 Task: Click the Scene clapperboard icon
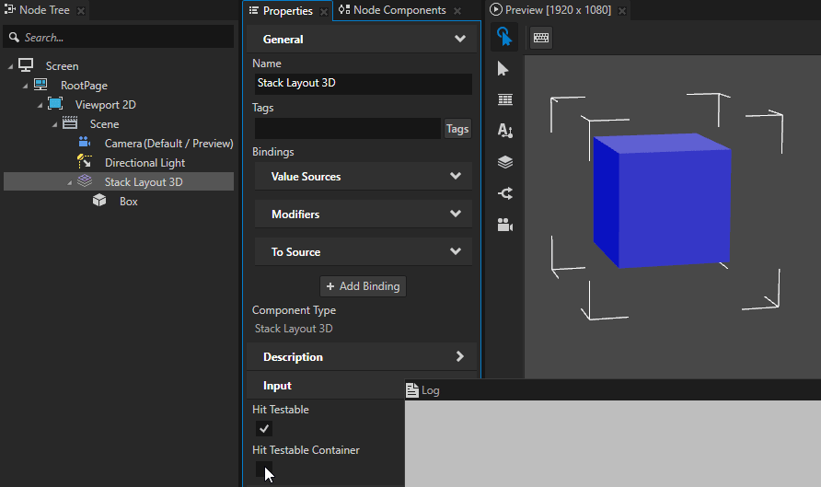pos(70,123)
